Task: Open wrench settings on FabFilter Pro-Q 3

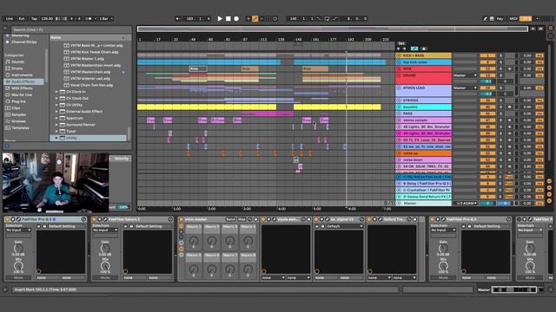Action: (x=19, y=219)
